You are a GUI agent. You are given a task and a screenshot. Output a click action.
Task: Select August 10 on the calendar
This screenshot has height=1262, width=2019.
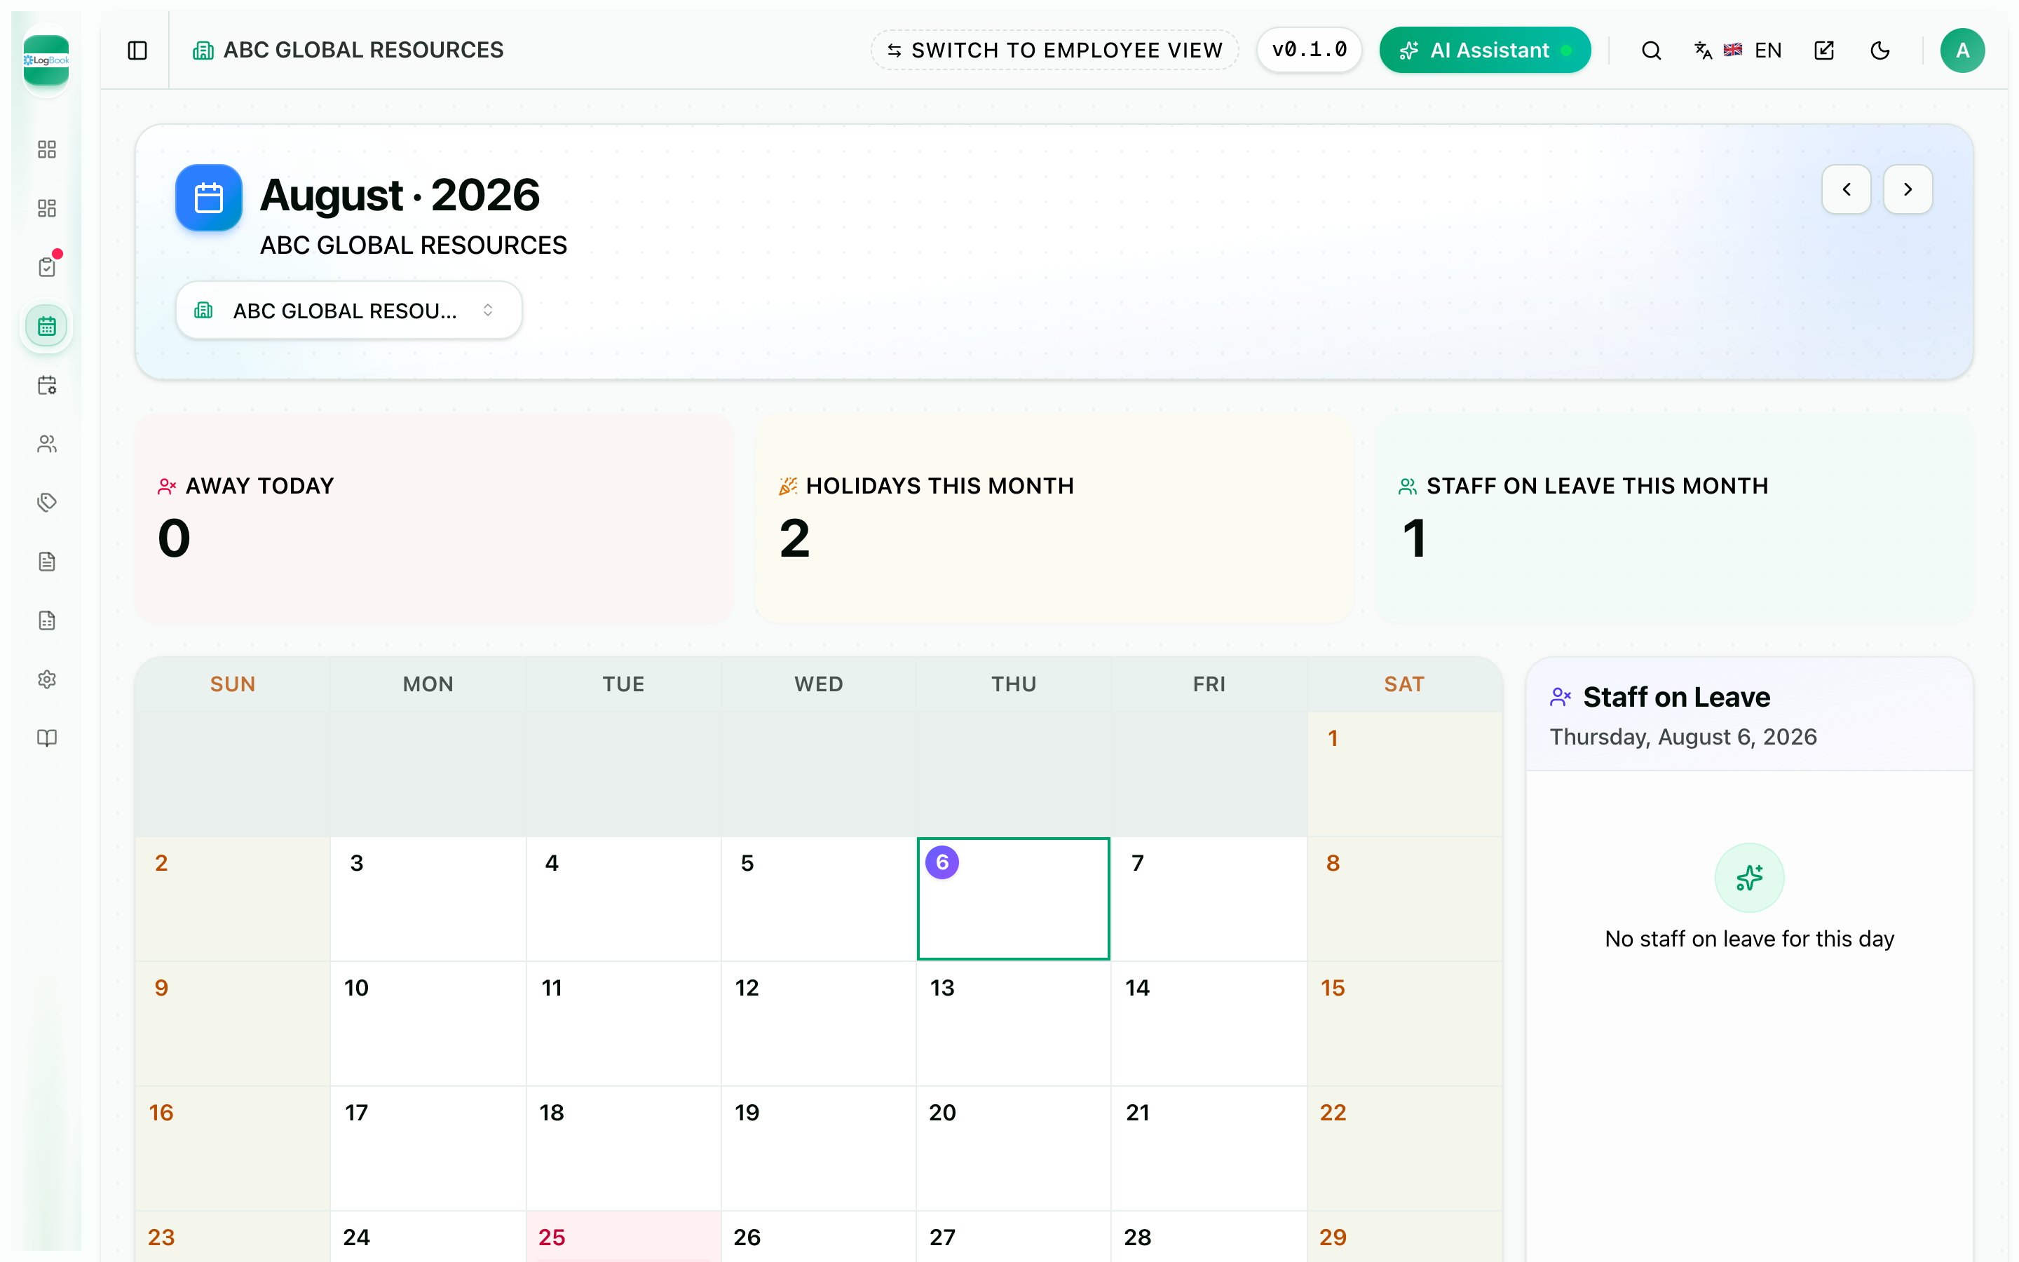428,1024
